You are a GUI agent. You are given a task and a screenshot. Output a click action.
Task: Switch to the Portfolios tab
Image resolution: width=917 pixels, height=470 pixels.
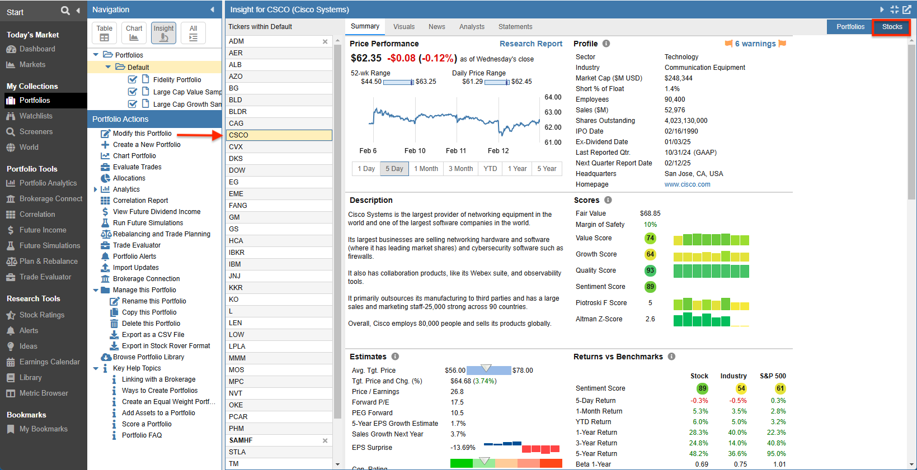coord(850,27)
